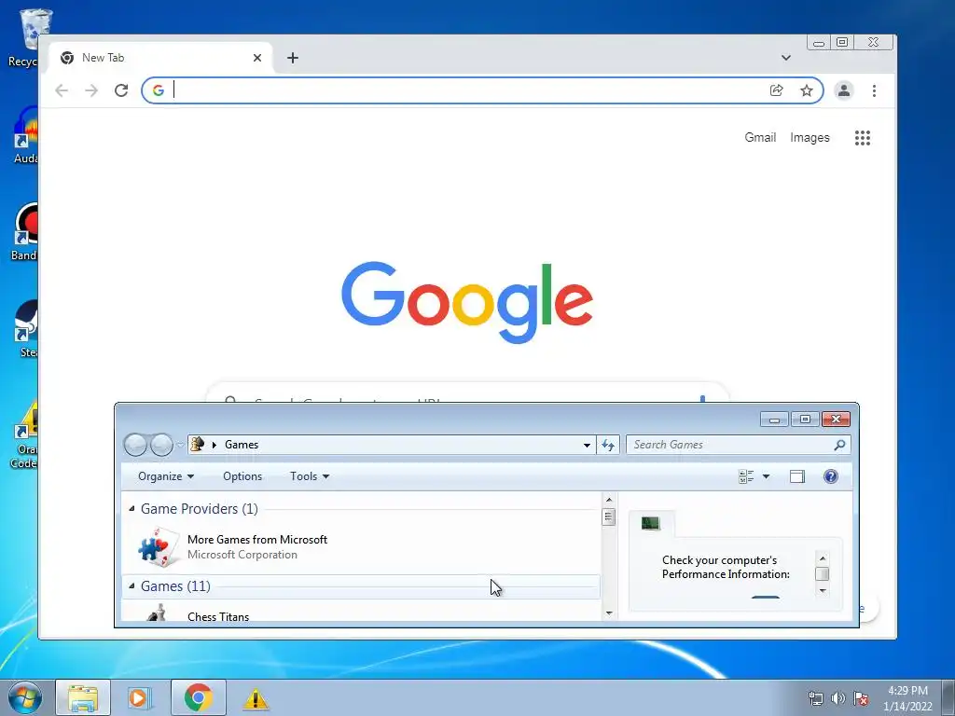This screenshot has height=716, width=955.
Task: Open Chrome profile avatar
Action: [x=843, y=90]
